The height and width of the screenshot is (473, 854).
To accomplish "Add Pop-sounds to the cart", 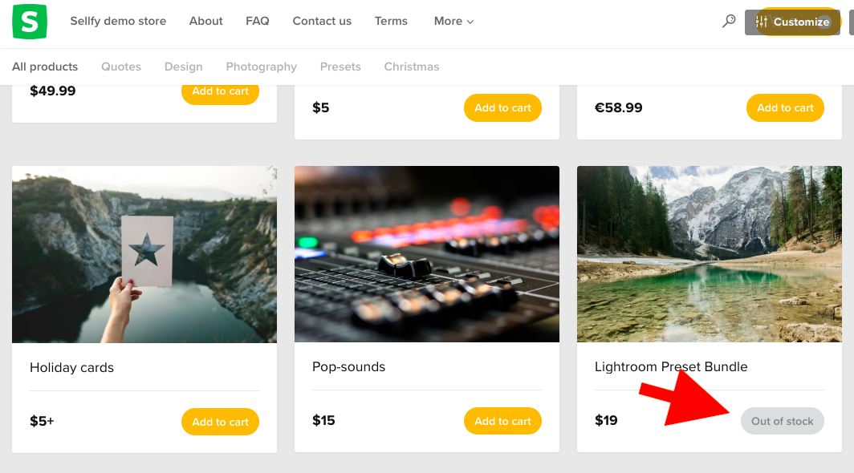I will [x=502, y=420].
